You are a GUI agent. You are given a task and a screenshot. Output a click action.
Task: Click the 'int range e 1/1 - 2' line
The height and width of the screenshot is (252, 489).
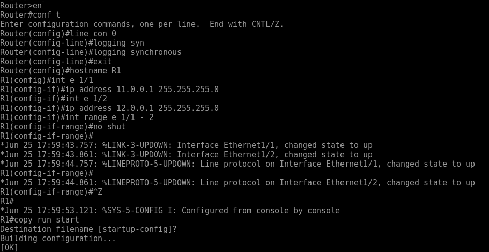(77, 117)
